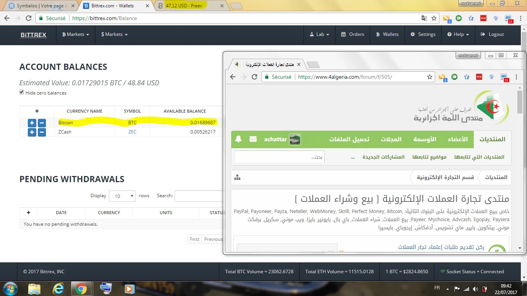
Task: Click green circle extension in 4algeria window
Action: (x=454, y=77)
